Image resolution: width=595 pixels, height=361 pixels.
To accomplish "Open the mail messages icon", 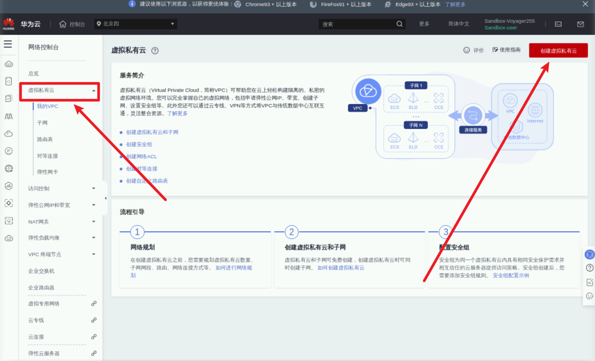I will click(580, 24).
